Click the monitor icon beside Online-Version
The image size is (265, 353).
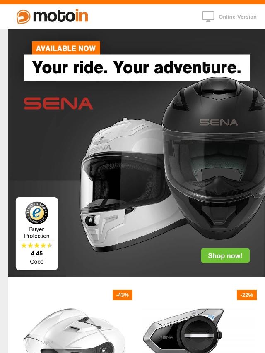click(x=208, y=17)
